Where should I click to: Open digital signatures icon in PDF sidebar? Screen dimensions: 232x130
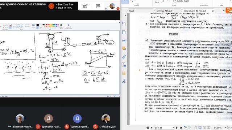coord(124,81)
